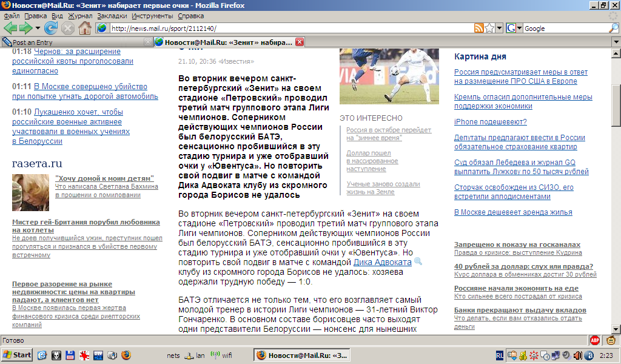Bookmark this page with the star
Screen dimensions: 621x364
pos(489,28)
